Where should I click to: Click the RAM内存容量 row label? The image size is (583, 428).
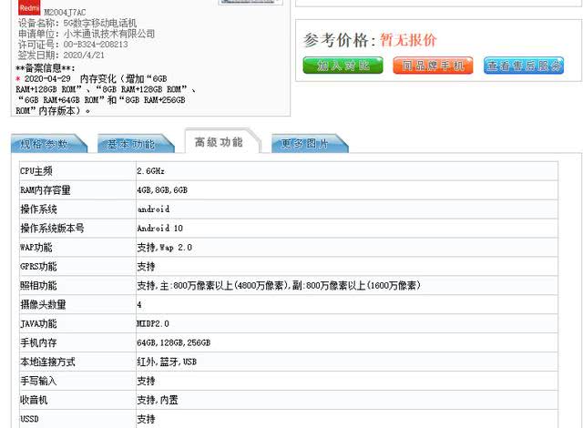coord(45,190)
